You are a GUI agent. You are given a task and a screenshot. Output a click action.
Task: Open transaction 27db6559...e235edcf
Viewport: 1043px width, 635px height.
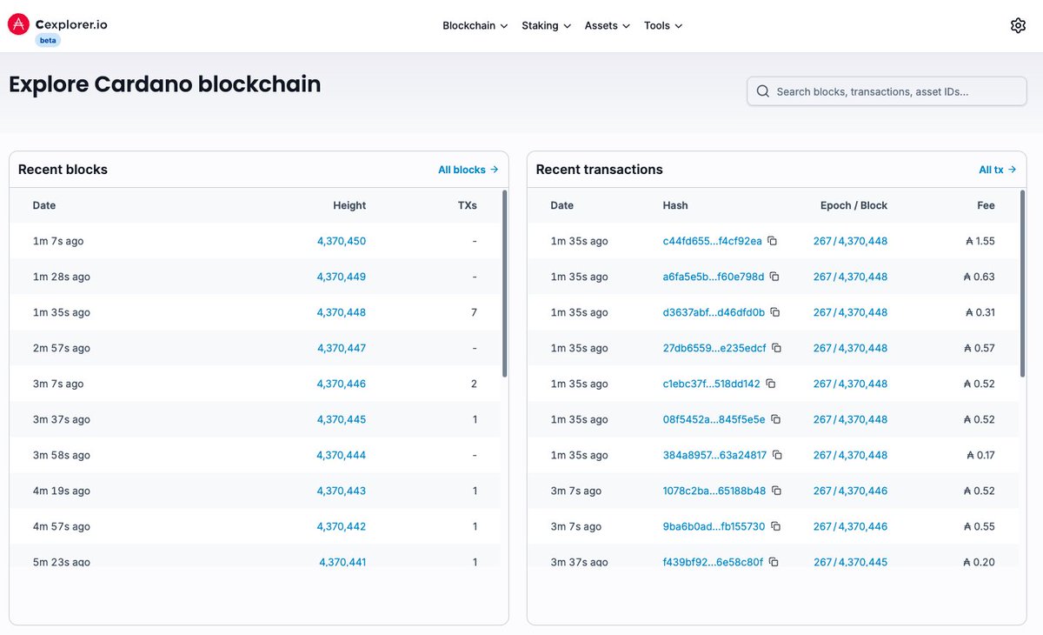[714, 348]
